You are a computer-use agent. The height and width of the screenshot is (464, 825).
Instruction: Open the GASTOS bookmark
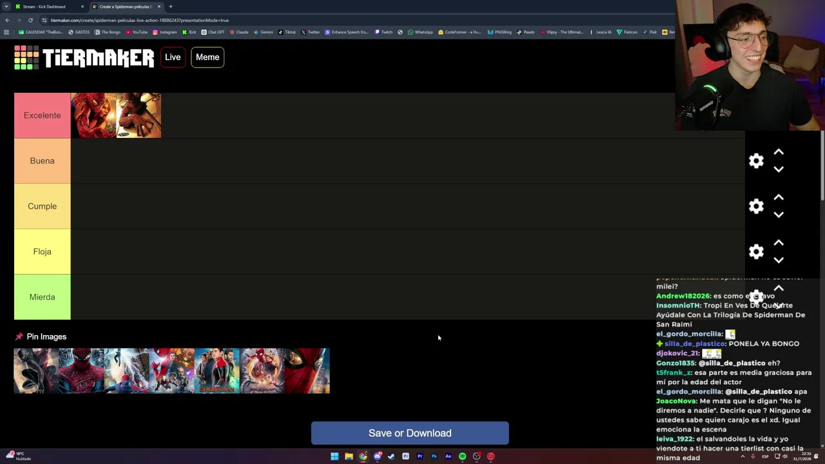(x=79, y=32)
